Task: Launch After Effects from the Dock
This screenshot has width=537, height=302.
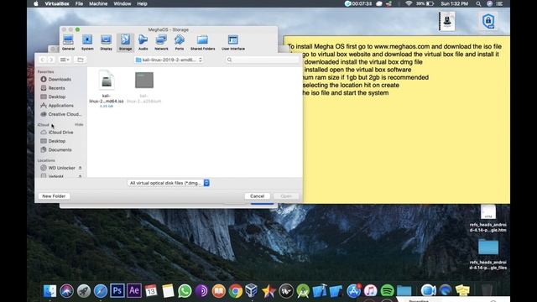Action: [x=134, y=291]
